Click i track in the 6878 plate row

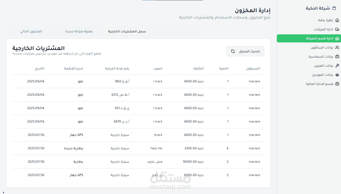click(x=158, y=122)
